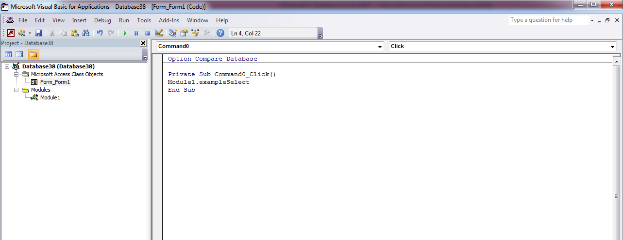This screenshot has height=240, width=623.
Task: Open the View menu
Action: point(58,20)
